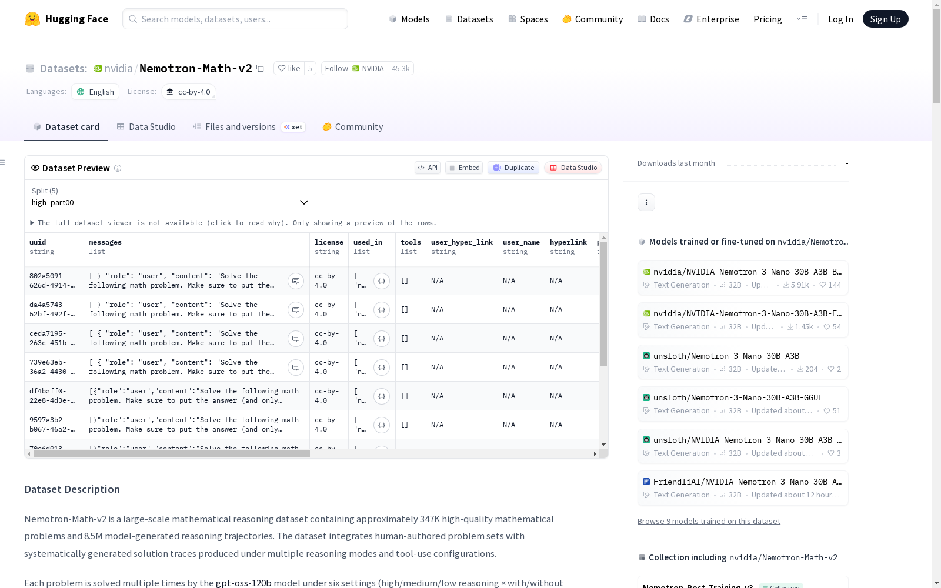Click the dataset table horizontal scrollbar
Viewport: 941px width, 588px height.
pyautogui.click(x=172, y=453)
